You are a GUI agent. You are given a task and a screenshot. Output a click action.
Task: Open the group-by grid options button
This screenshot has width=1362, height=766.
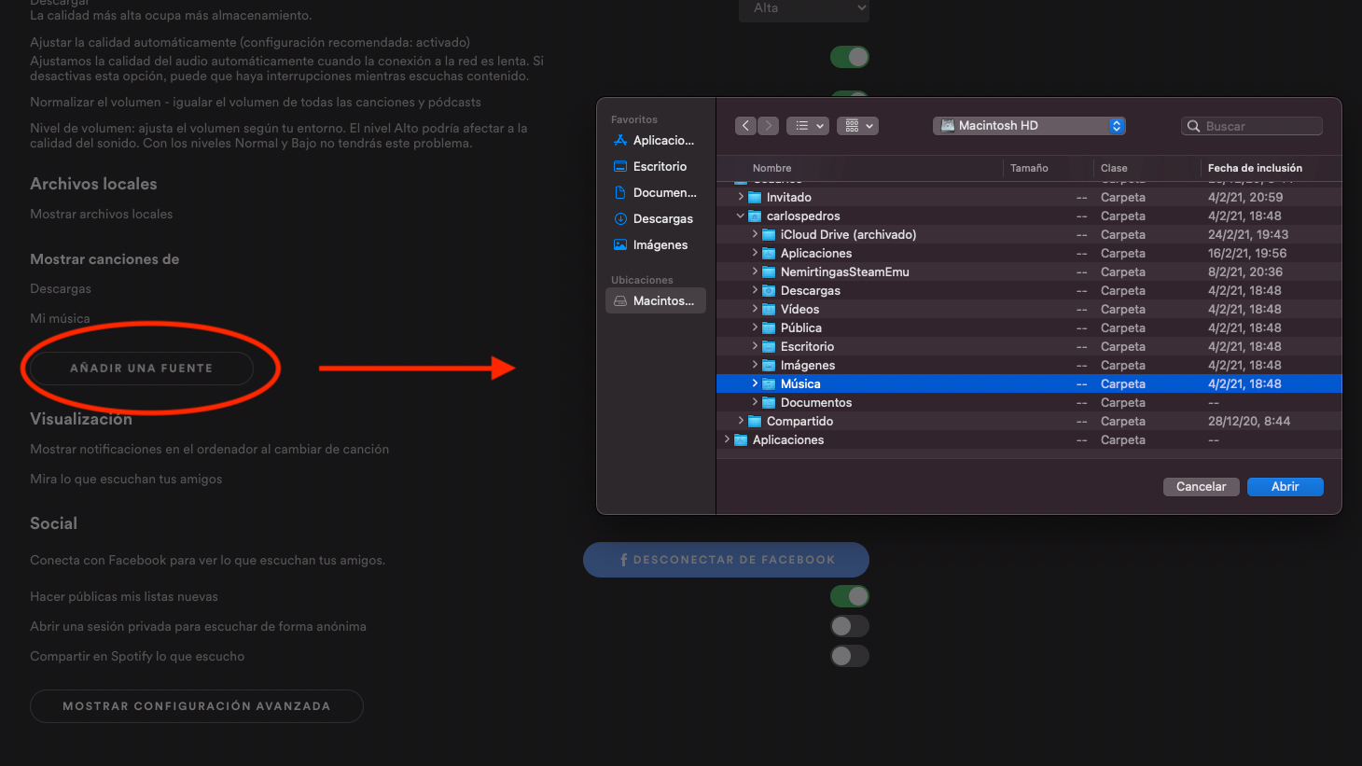point(857,126)
